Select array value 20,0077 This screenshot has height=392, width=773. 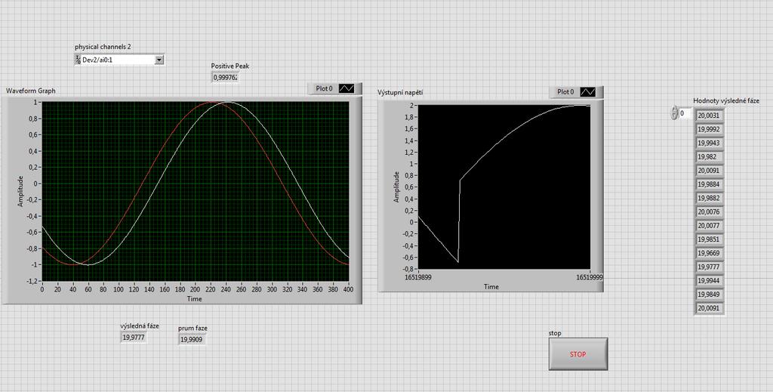coord(709,226)
